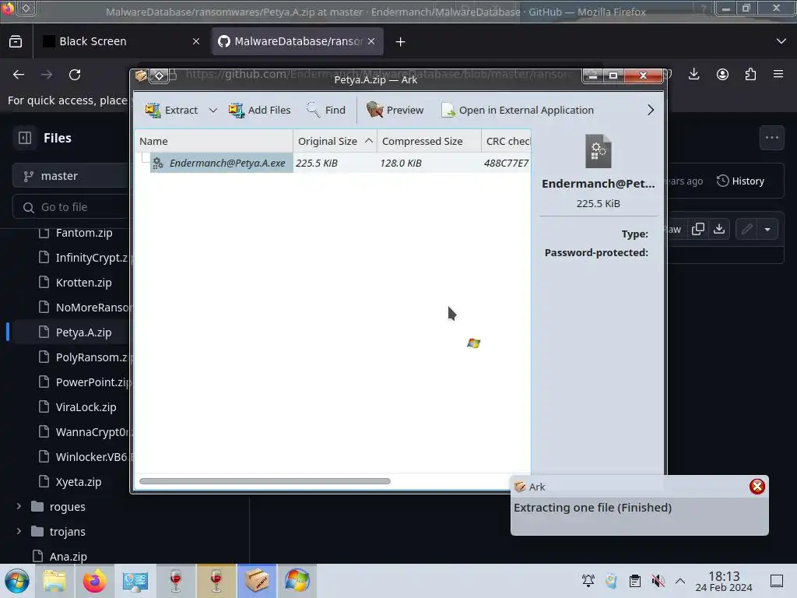Click the Ark keep-above diamond icon

pyautogui.click(x=159, y=76)
